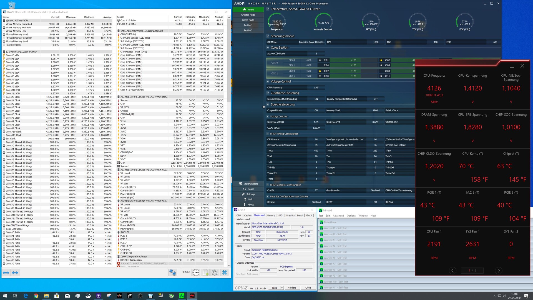Switch to Memory tab in CPU-Z
The width and height of the screenshot is (533, 300).
pyautogui.click(x=271, y=216)
